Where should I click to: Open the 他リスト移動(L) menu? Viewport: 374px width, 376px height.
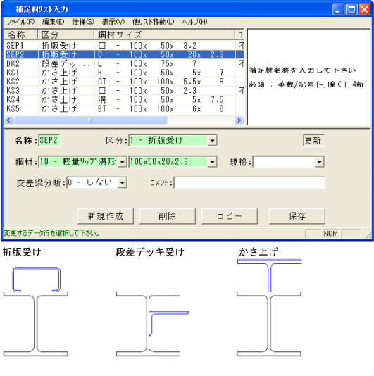pyautogui.click(x=153, y=22)
